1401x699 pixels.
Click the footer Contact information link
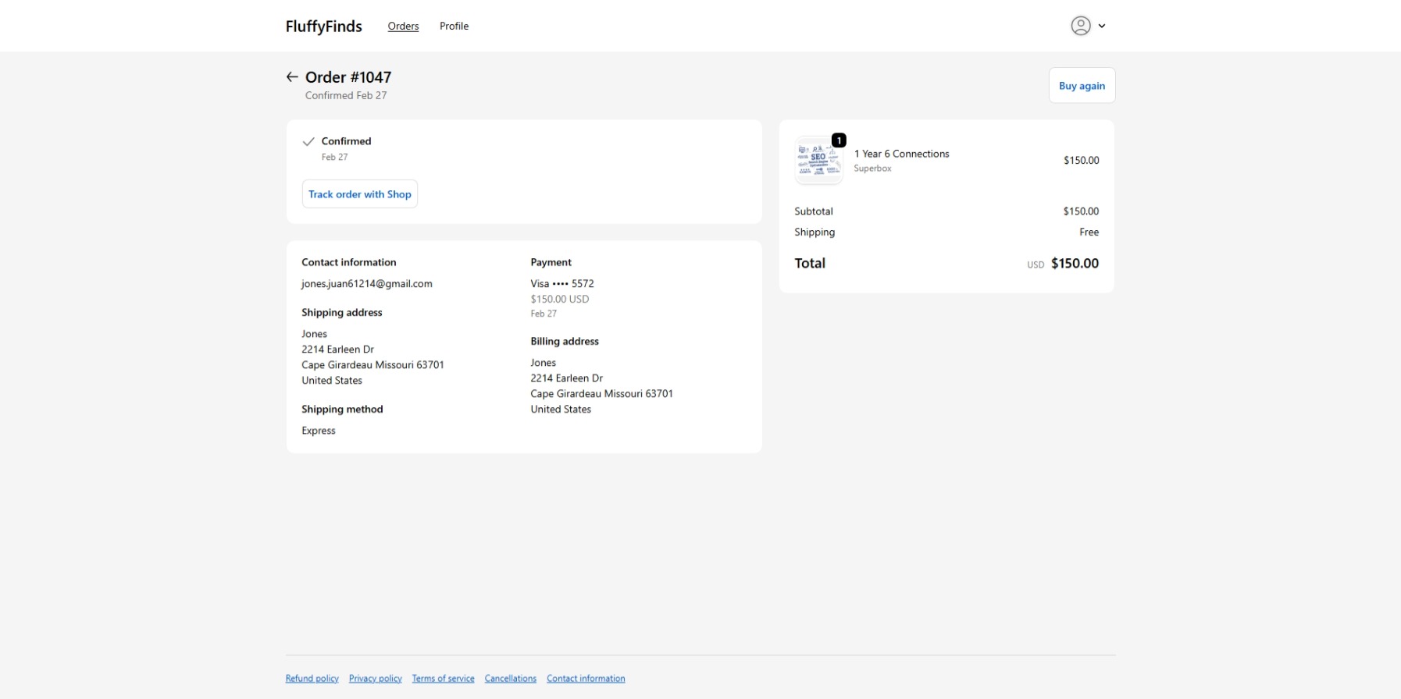tap(586, 679)
